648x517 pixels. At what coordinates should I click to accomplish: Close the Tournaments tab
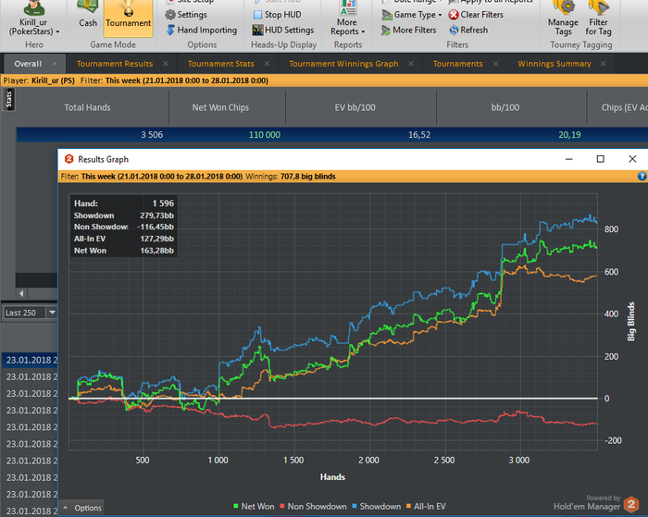(495, 64)
